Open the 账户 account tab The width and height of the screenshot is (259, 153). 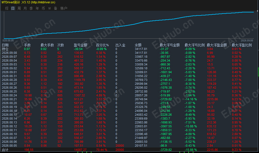(64, 8)
